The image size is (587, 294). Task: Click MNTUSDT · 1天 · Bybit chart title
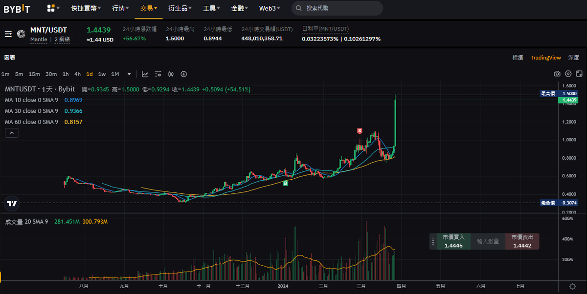click(40, 89)
